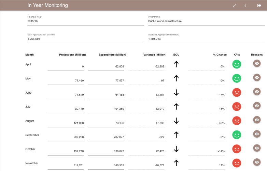Select September projections field showing 207,250
267x171 pixels.
(66, 137)
